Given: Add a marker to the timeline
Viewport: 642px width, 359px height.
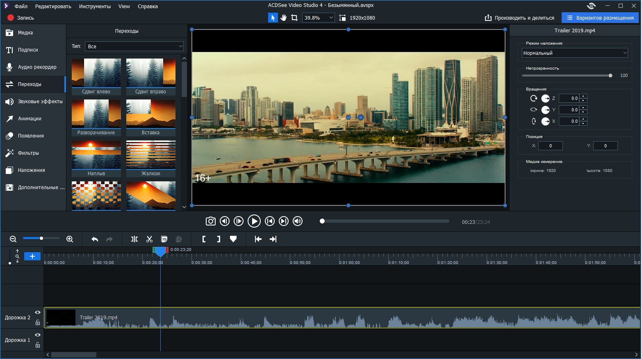Looking at the screenshot, I should pyautogui.click(x=233, y=239).
